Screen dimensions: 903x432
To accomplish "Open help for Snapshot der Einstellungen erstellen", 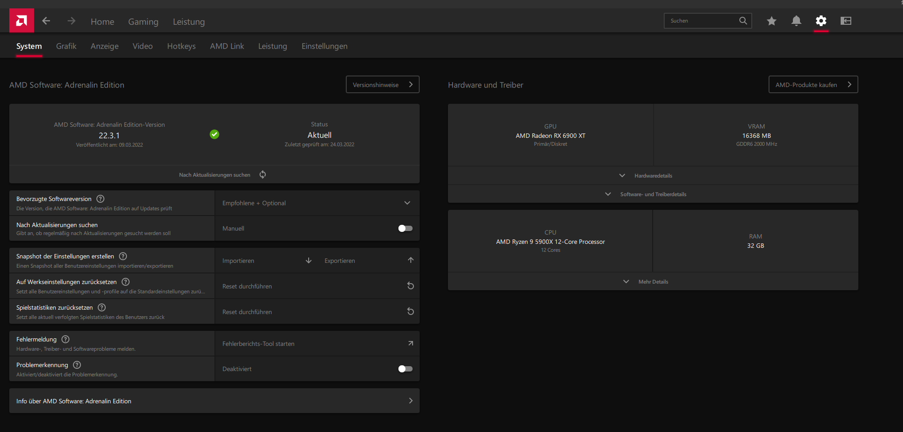I will coord(123,256).
